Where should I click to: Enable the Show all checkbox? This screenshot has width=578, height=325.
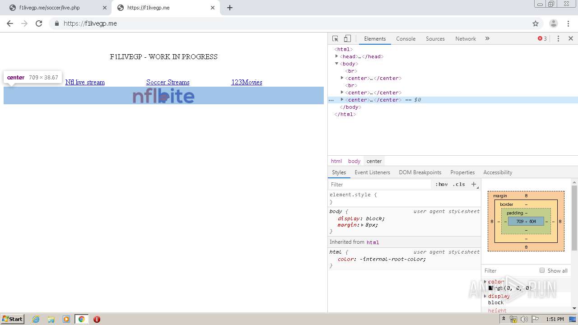click(x=542, y=270)
